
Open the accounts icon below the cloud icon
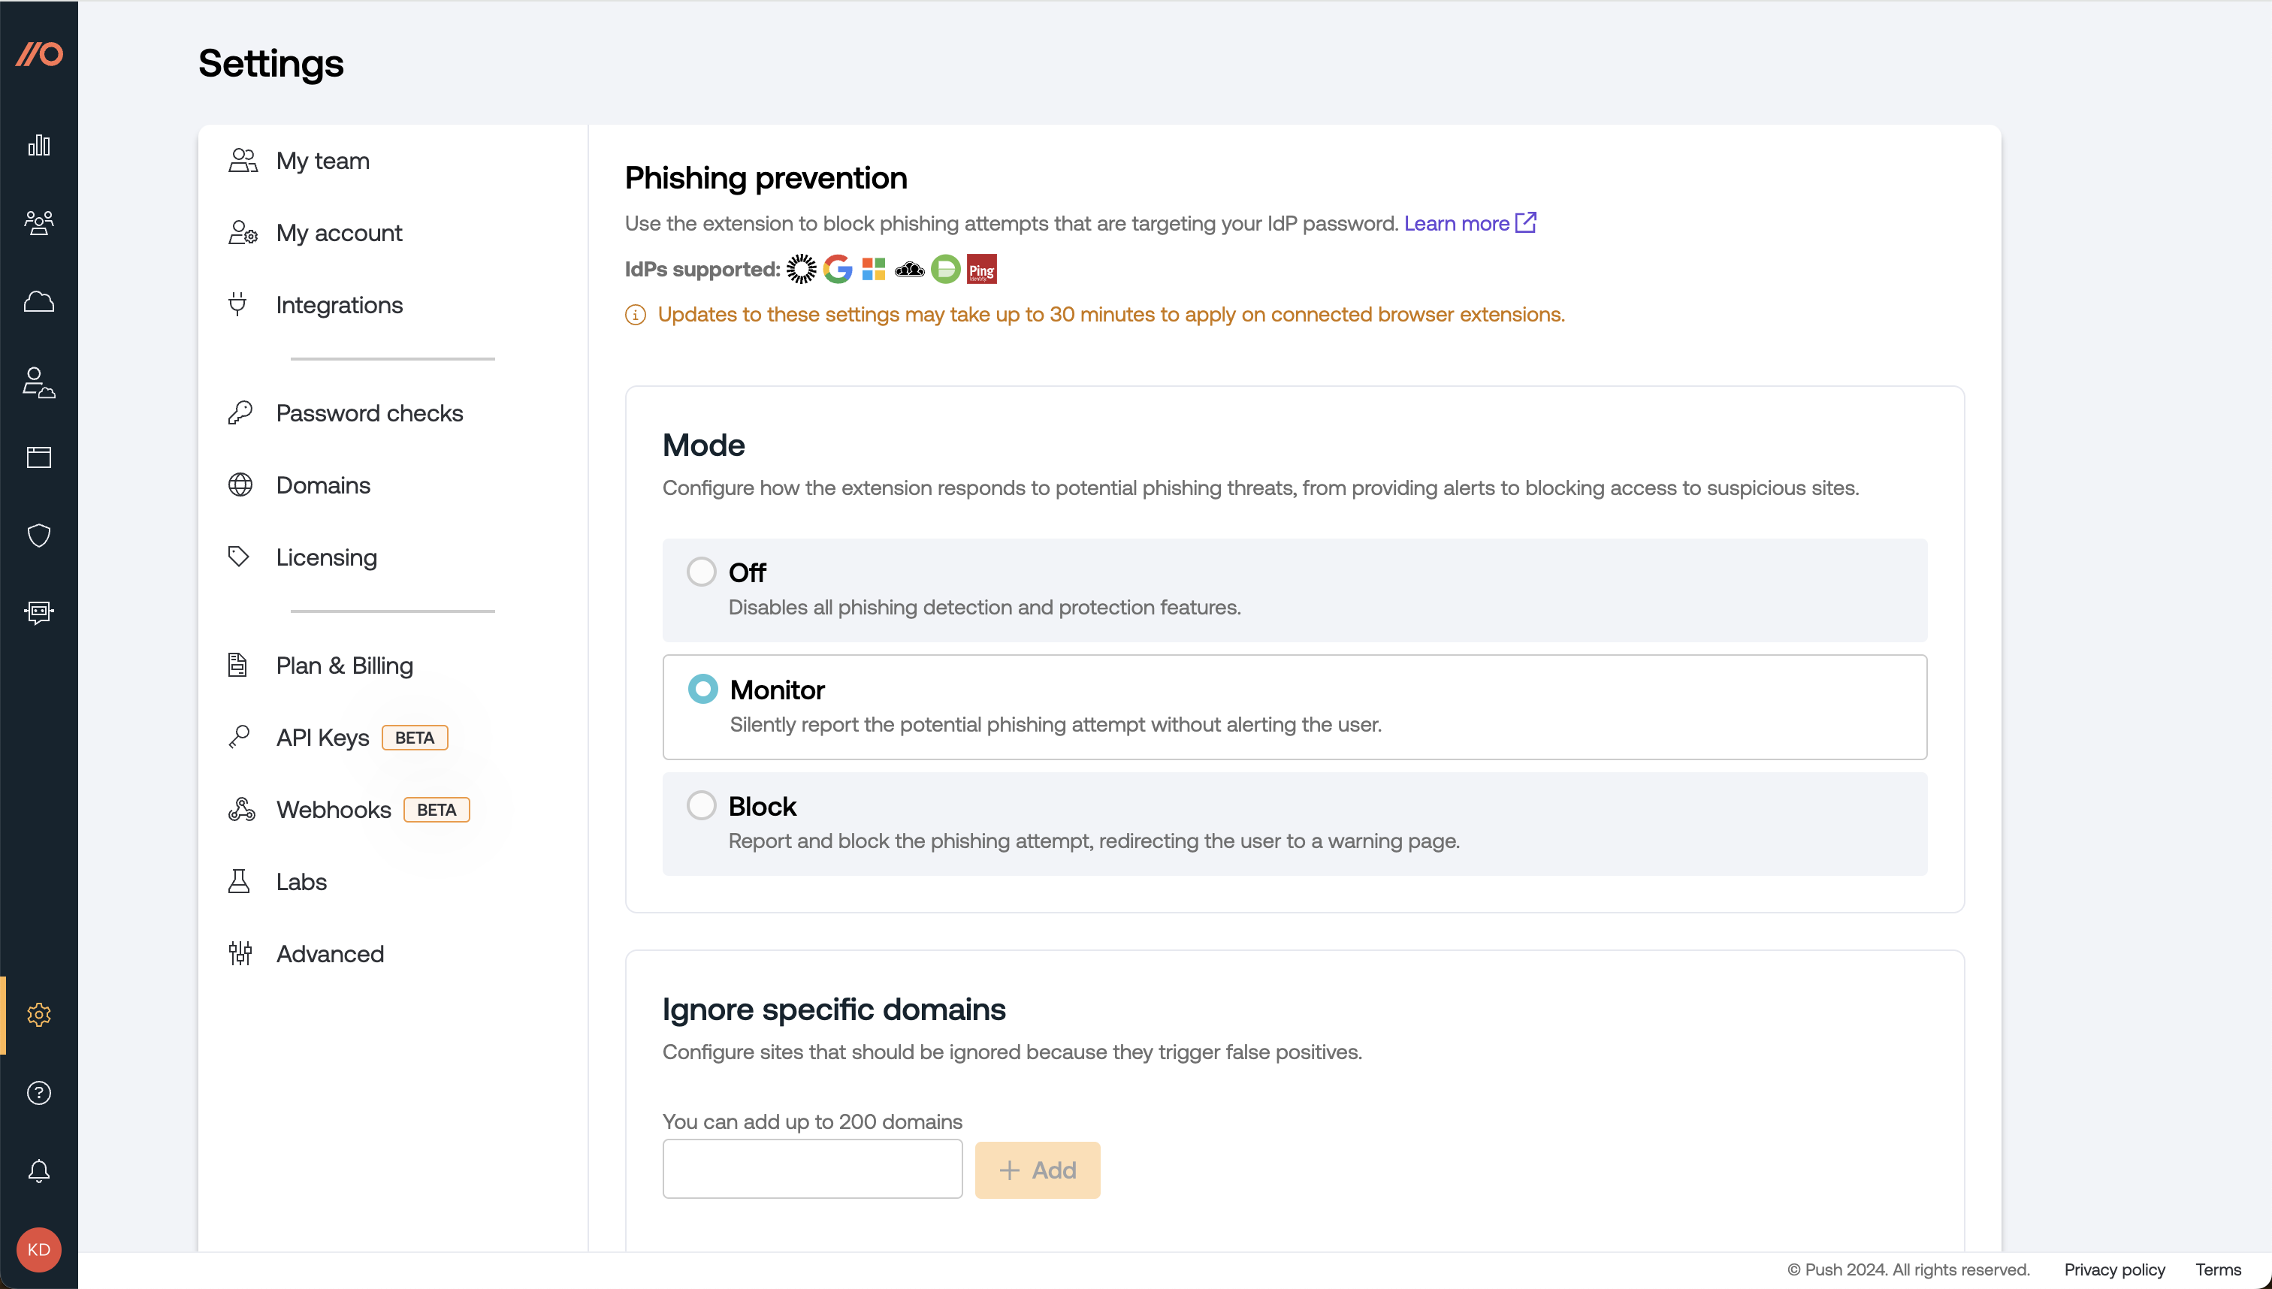pos(38,382)
